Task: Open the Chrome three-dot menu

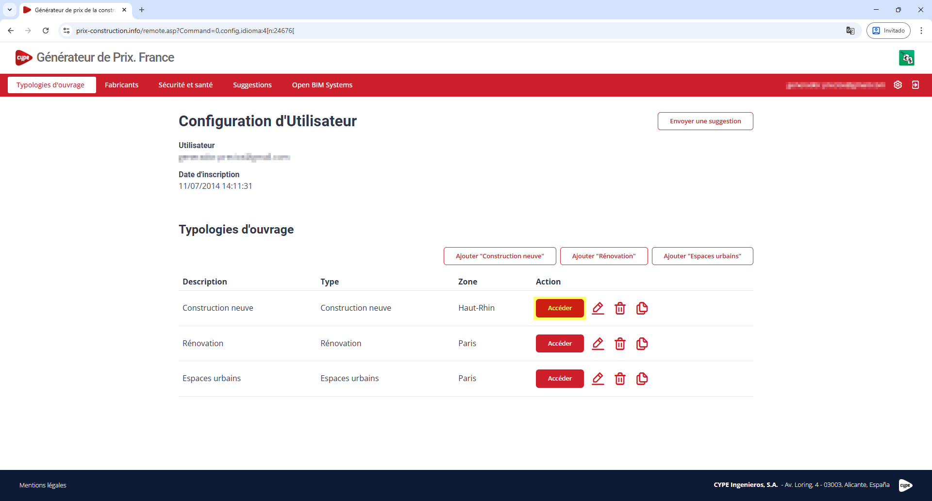Action: coord(921,31)
